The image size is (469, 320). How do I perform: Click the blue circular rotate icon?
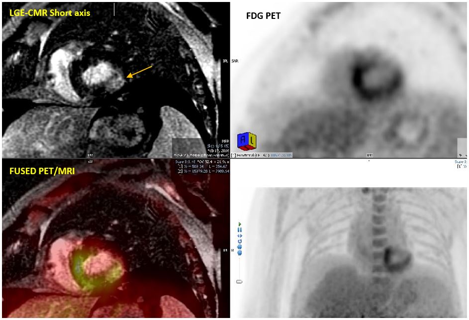pyautogui.click(x=240, y=241)
